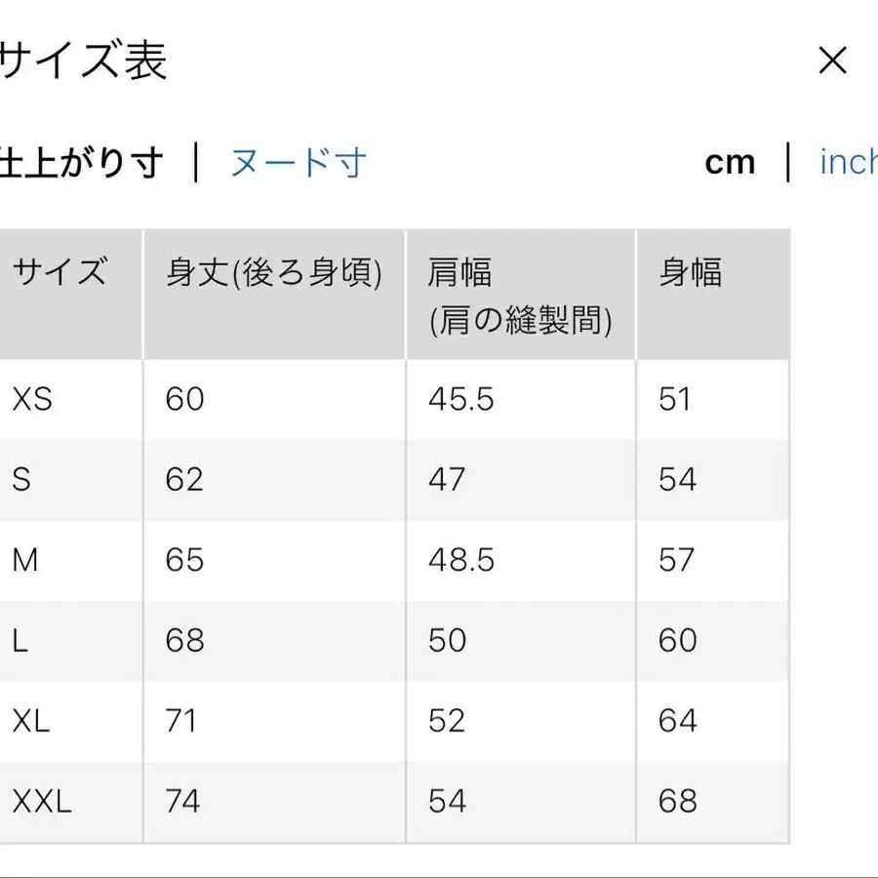Close the サイズ表 size chart modal
The width and height of the screenshot is (878, 878).
pyautogui.click(x=834, y=61)
